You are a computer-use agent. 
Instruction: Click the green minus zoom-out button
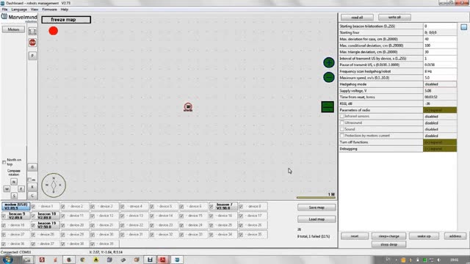pyautogui.click(x=329, y=77)
